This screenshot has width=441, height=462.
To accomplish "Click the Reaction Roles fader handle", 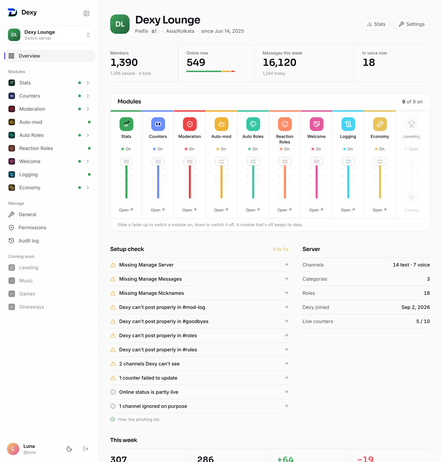I will [285, 161].
